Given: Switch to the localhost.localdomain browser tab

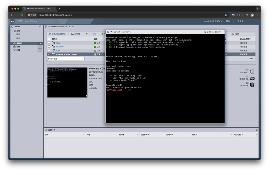Looking at the screenshot, I should 39,9.
